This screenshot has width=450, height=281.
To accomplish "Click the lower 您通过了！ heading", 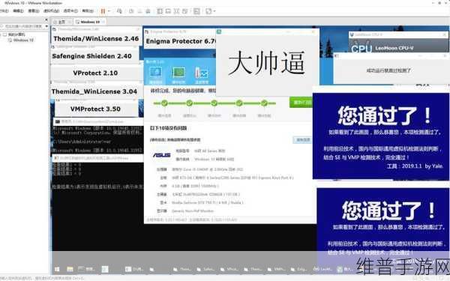I will pos(388,210).
